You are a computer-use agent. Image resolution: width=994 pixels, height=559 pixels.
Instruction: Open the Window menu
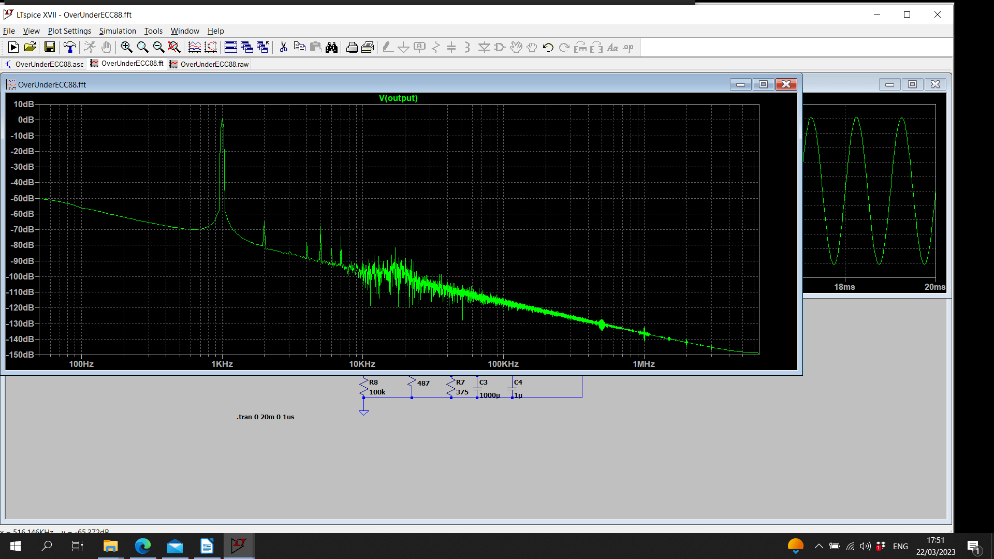185,31
